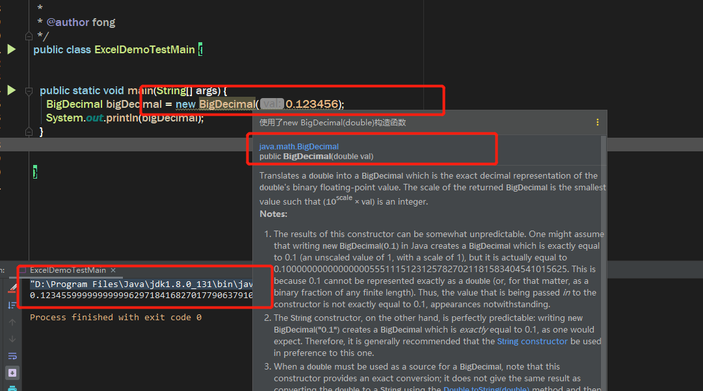The image size is (703, 391).
Task: Open the Double.toString(double) link
Action: (x=486, y=389)
